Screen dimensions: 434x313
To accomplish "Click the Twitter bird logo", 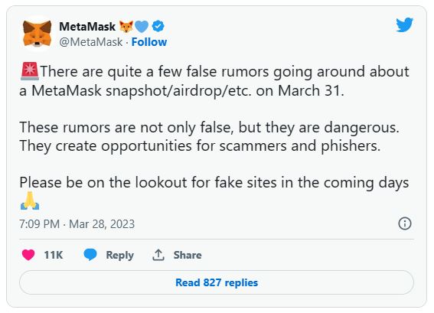I will coord(404,25).
